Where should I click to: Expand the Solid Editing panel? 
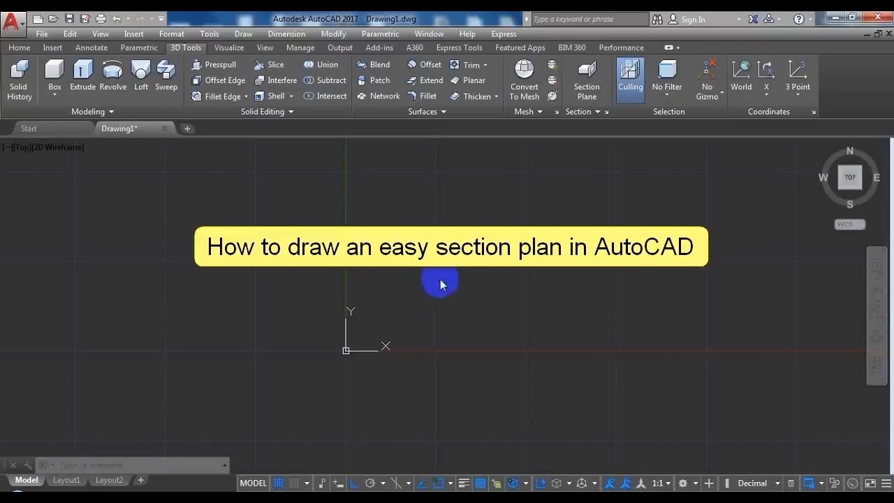pos(267,112)
